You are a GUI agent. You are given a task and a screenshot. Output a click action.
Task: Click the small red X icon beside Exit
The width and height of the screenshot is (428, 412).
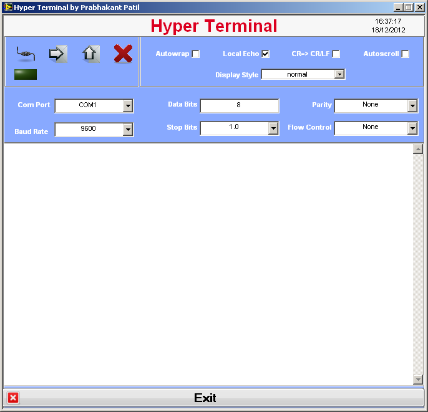pyautogui.click(x=13, y=398)
